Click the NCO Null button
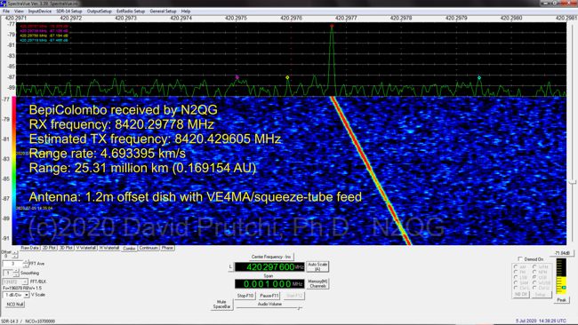Viewport: 578px width, 325px height. pos(15,305)
